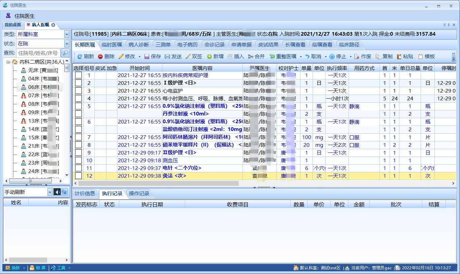Type in the 查找 patient search field
Image resolution: width=460 pixels, height=274 pixels.
(38, 53)
